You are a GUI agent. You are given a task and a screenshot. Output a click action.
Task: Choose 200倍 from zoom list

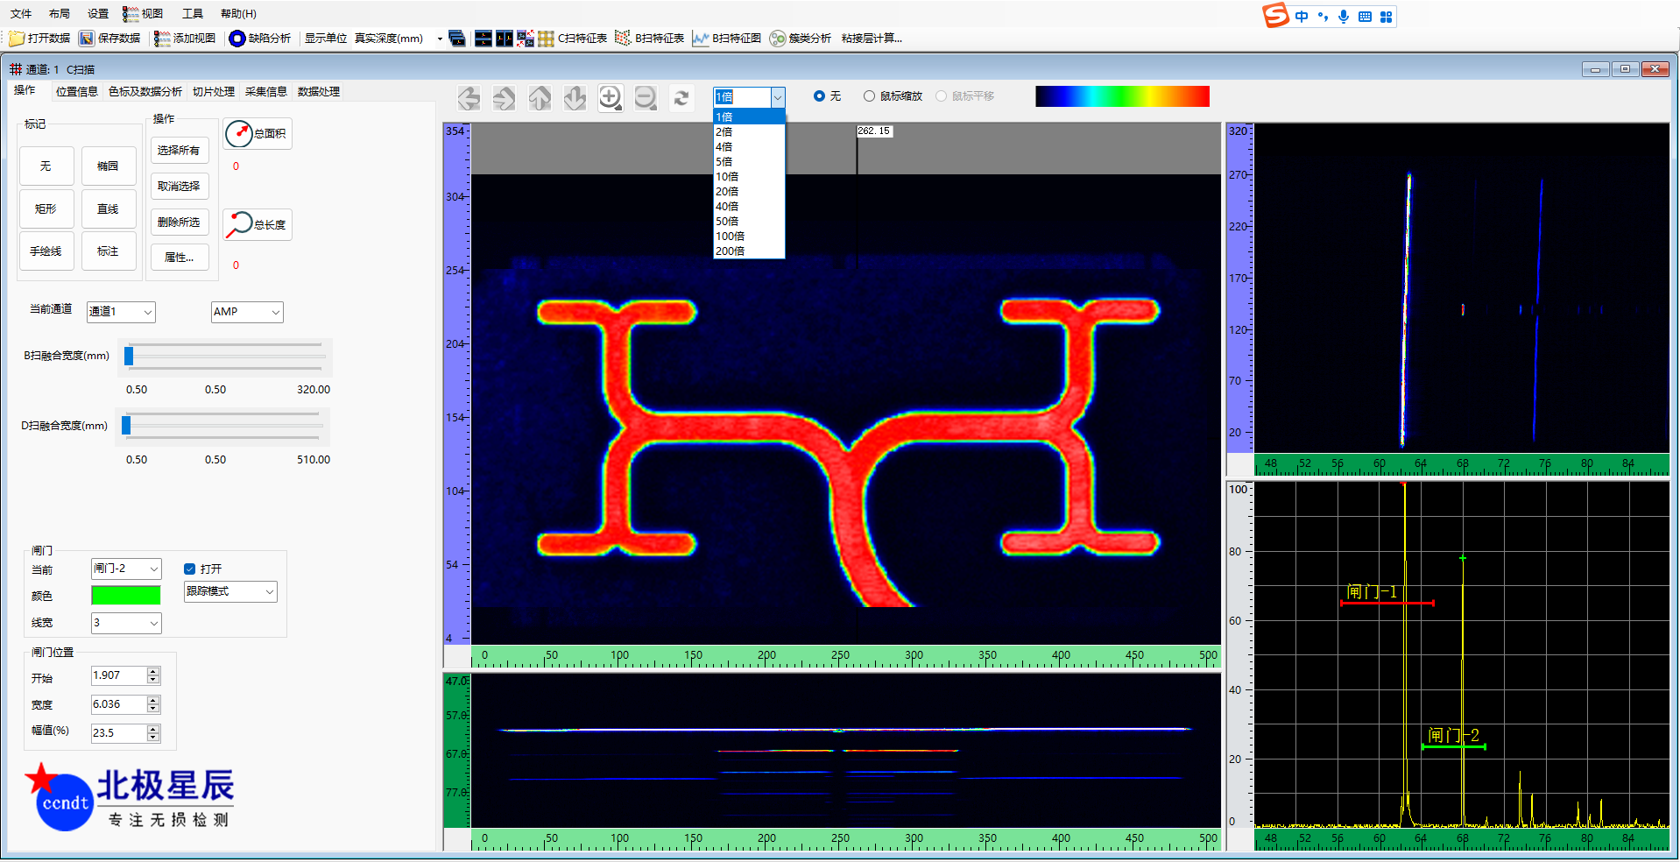[749, 251]
